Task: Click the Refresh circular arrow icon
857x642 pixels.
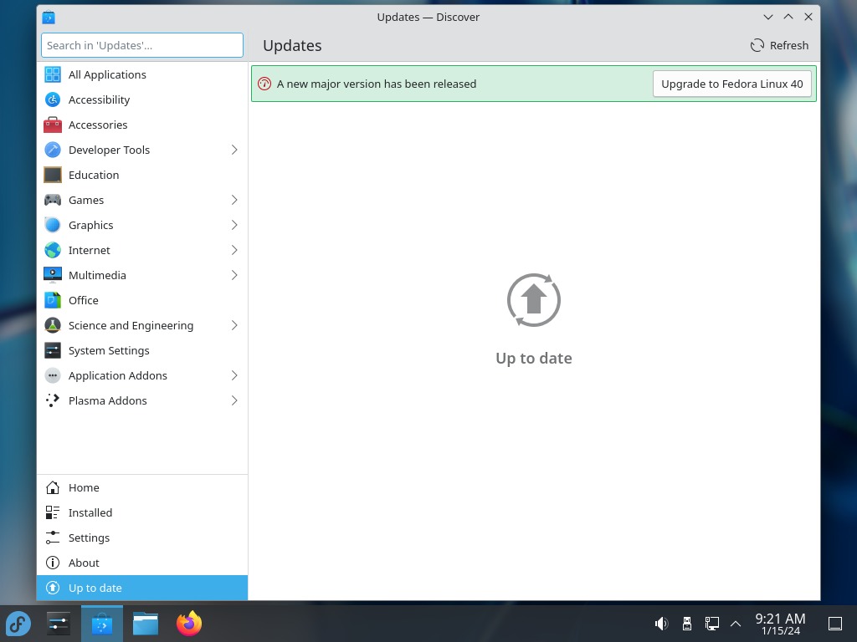Action: pyautogui.click(x=757, y=45)
